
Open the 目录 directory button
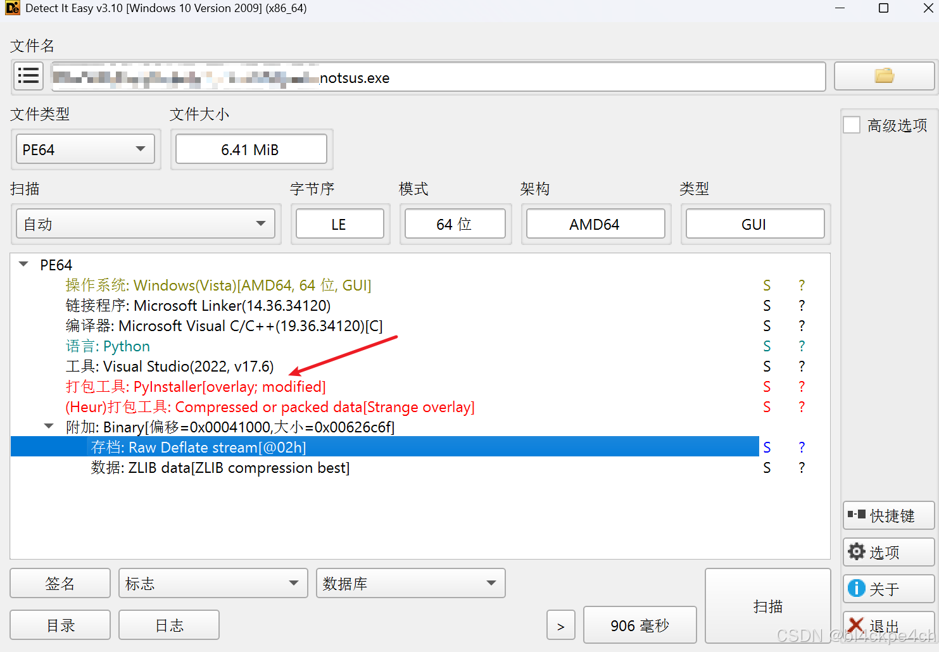click(60, 625)
